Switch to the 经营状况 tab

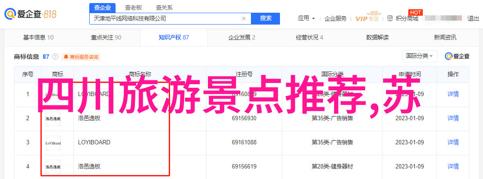pyautogui.click(x=309, y=38)
